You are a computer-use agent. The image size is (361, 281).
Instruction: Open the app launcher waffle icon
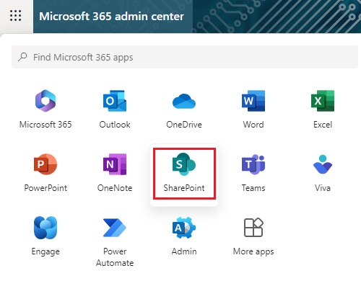(16, 16)
